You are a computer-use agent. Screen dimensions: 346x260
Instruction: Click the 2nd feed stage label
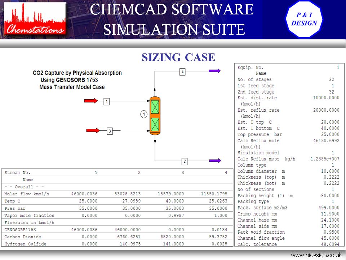pyautogui.click(x=256, y=92)
